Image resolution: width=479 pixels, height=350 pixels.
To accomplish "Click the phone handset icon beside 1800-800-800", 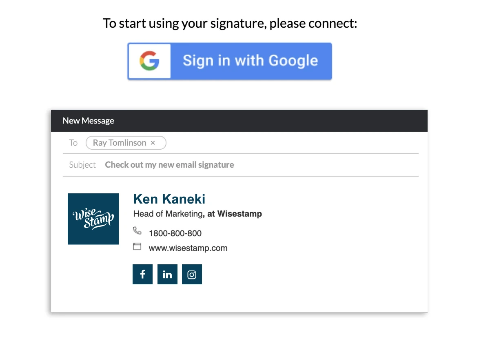I will click(x=137, y=231).
